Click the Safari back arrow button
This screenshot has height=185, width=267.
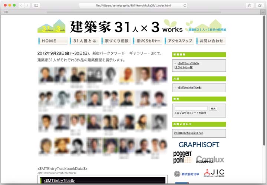(x=21, y=5)
